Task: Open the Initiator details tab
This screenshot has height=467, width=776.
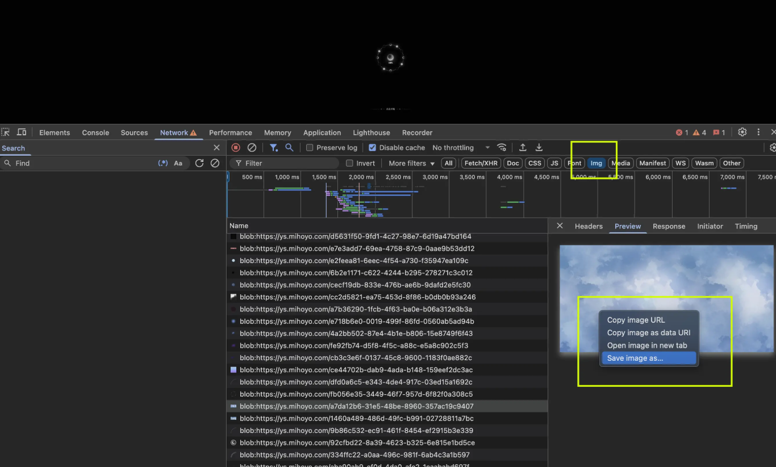Action: (710, 226)
